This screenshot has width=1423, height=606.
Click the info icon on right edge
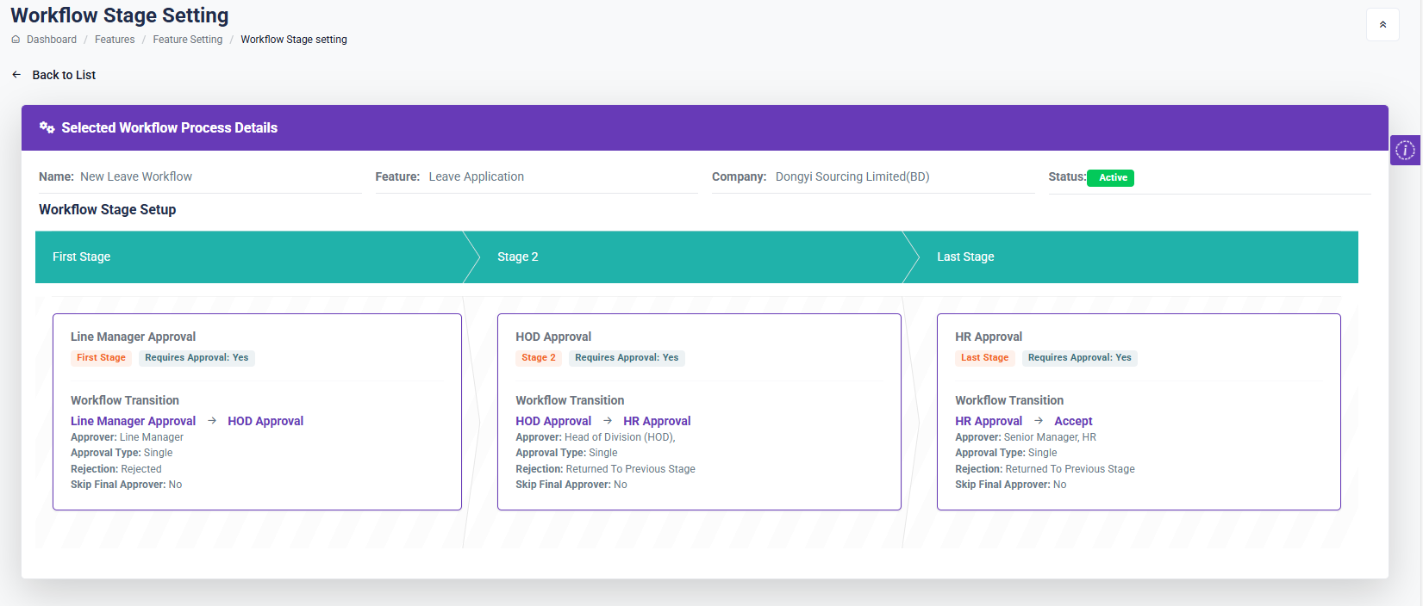(1405, 151)
